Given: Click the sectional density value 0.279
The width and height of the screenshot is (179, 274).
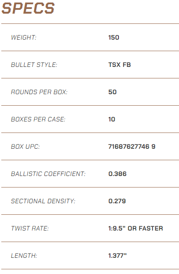Looking at the screenshot, I should click(117, 201).
